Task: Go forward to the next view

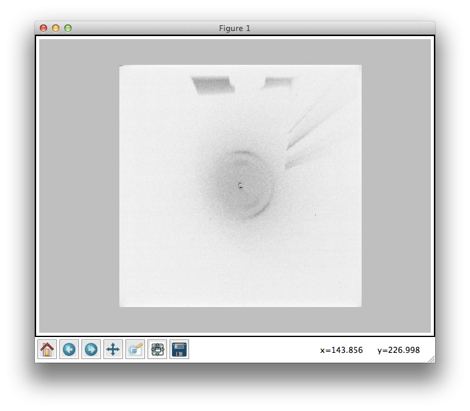Action: (x=91, y=349)
